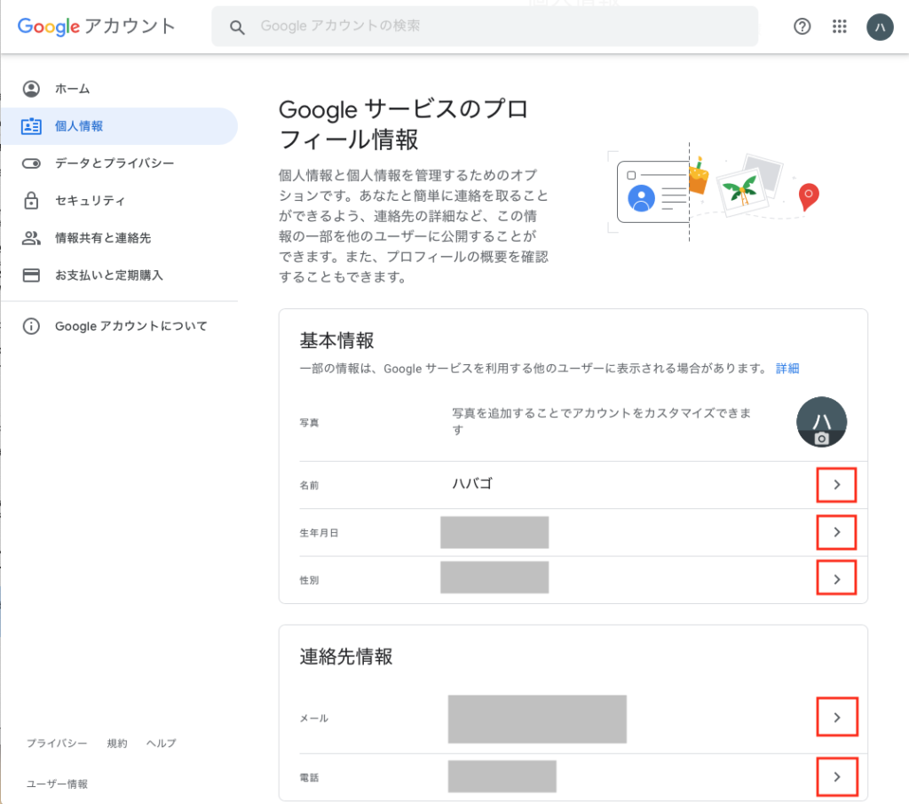Viewport: 909px width, 804px height.
Task: Open 生年月日 row chevron arrow
Action: pyautogui.click(x=836, y=532)
